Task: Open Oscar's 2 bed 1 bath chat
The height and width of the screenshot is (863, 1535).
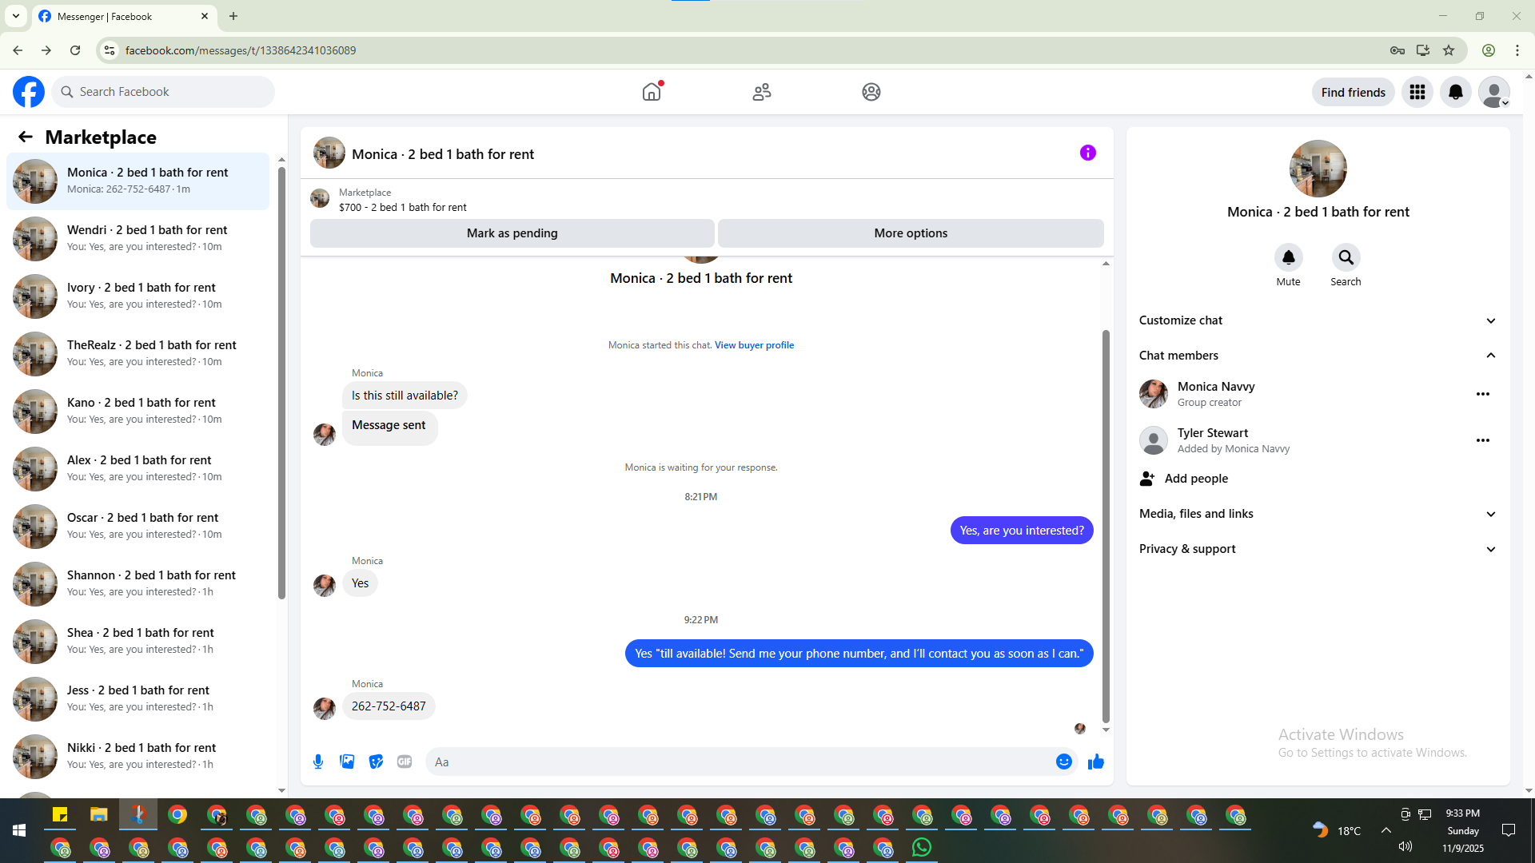Action: (x=138, y=527)
